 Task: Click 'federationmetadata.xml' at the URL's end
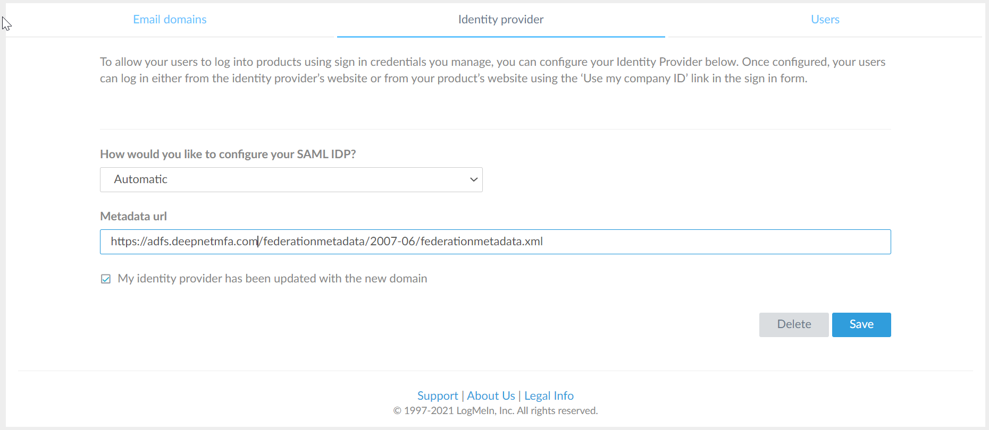(481, 242)
